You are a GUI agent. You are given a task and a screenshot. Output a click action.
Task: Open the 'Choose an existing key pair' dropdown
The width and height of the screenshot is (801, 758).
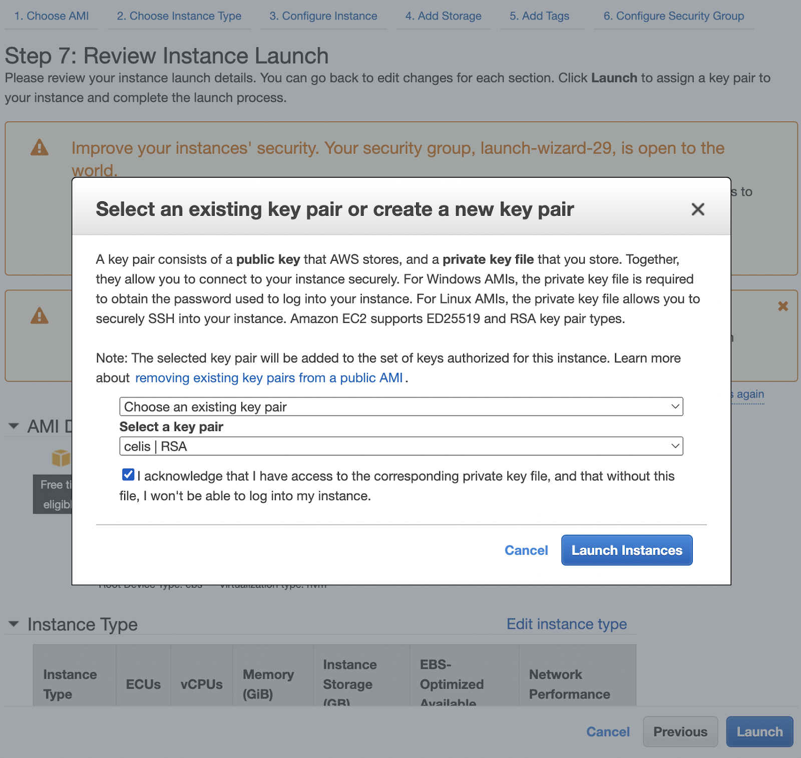(x=401, y=407)
